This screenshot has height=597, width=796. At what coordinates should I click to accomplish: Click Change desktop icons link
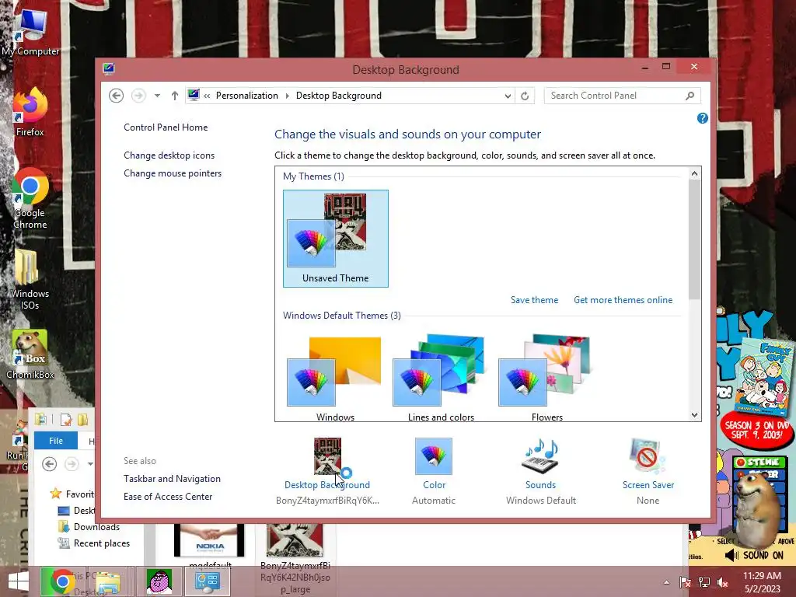(x=169, y=155)
